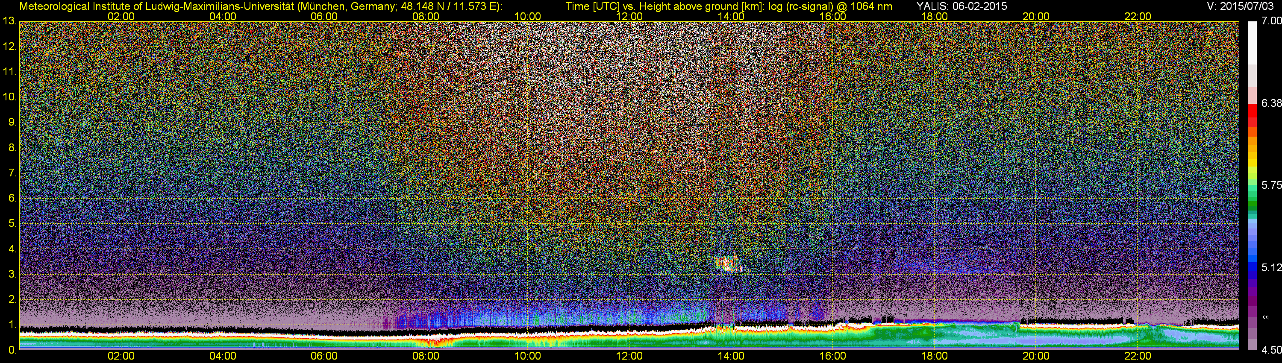Click the 12:00 label on the bottom time axis

click(629, 356)
